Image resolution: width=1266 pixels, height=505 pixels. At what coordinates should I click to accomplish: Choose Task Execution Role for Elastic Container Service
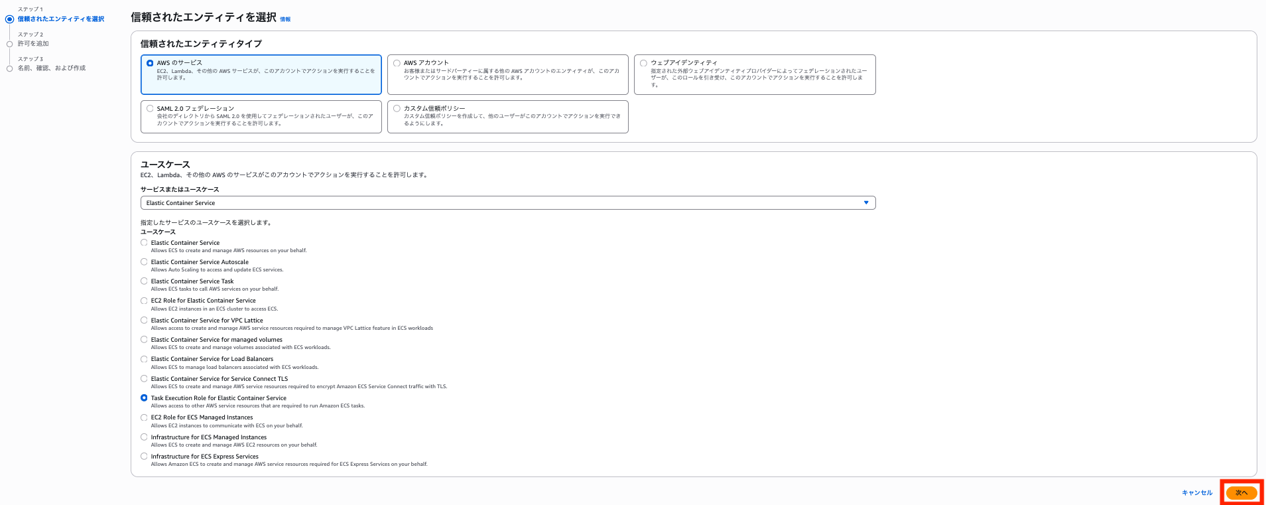pyautogui.click(x=145, y=398)
